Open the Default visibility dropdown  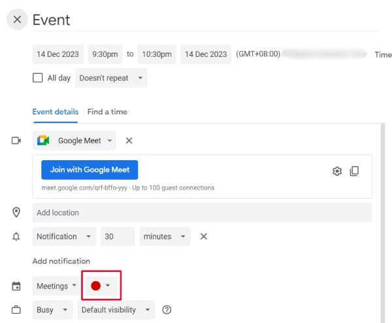tap(116, 310)
